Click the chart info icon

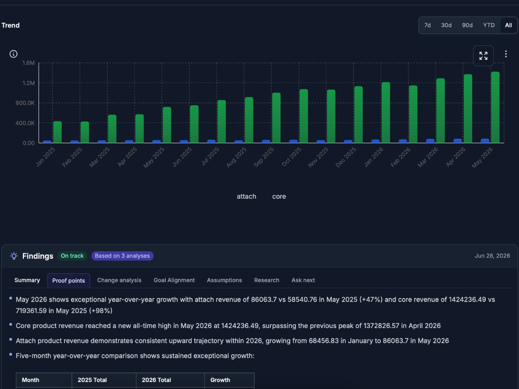pyautogui.click(x=13, y=54)
